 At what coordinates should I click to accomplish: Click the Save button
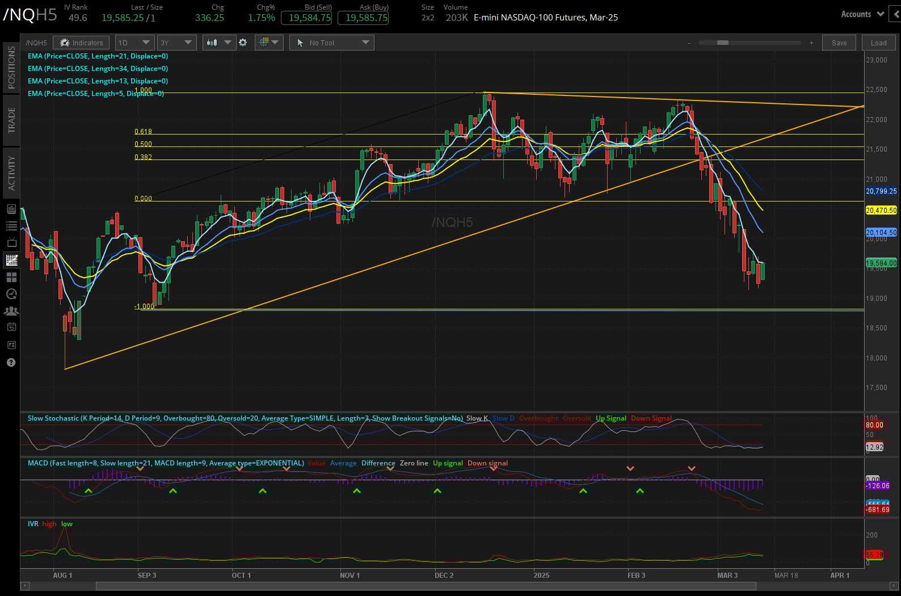click(x=839, y=43)
